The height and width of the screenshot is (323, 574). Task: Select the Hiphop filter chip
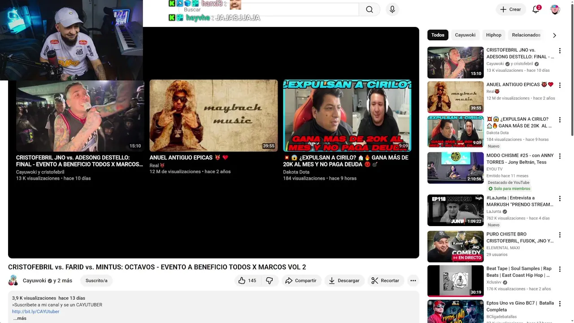(494, 35)
